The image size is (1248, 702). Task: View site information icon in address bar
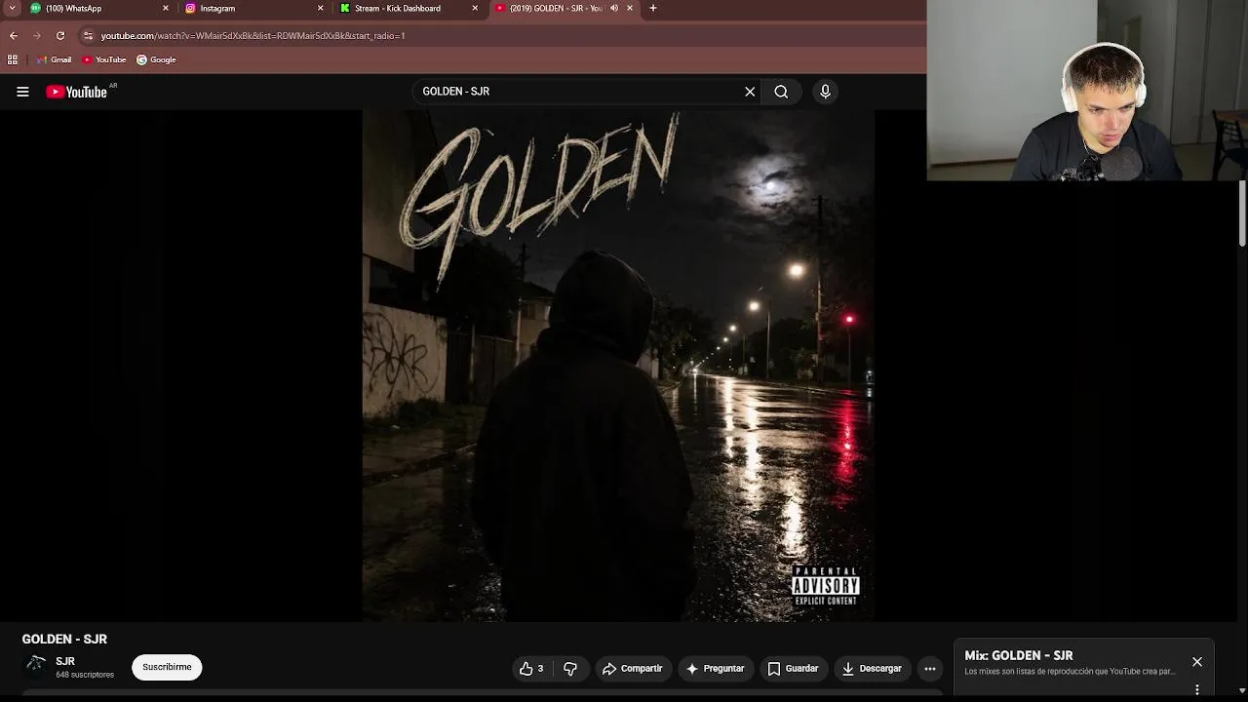88,36
